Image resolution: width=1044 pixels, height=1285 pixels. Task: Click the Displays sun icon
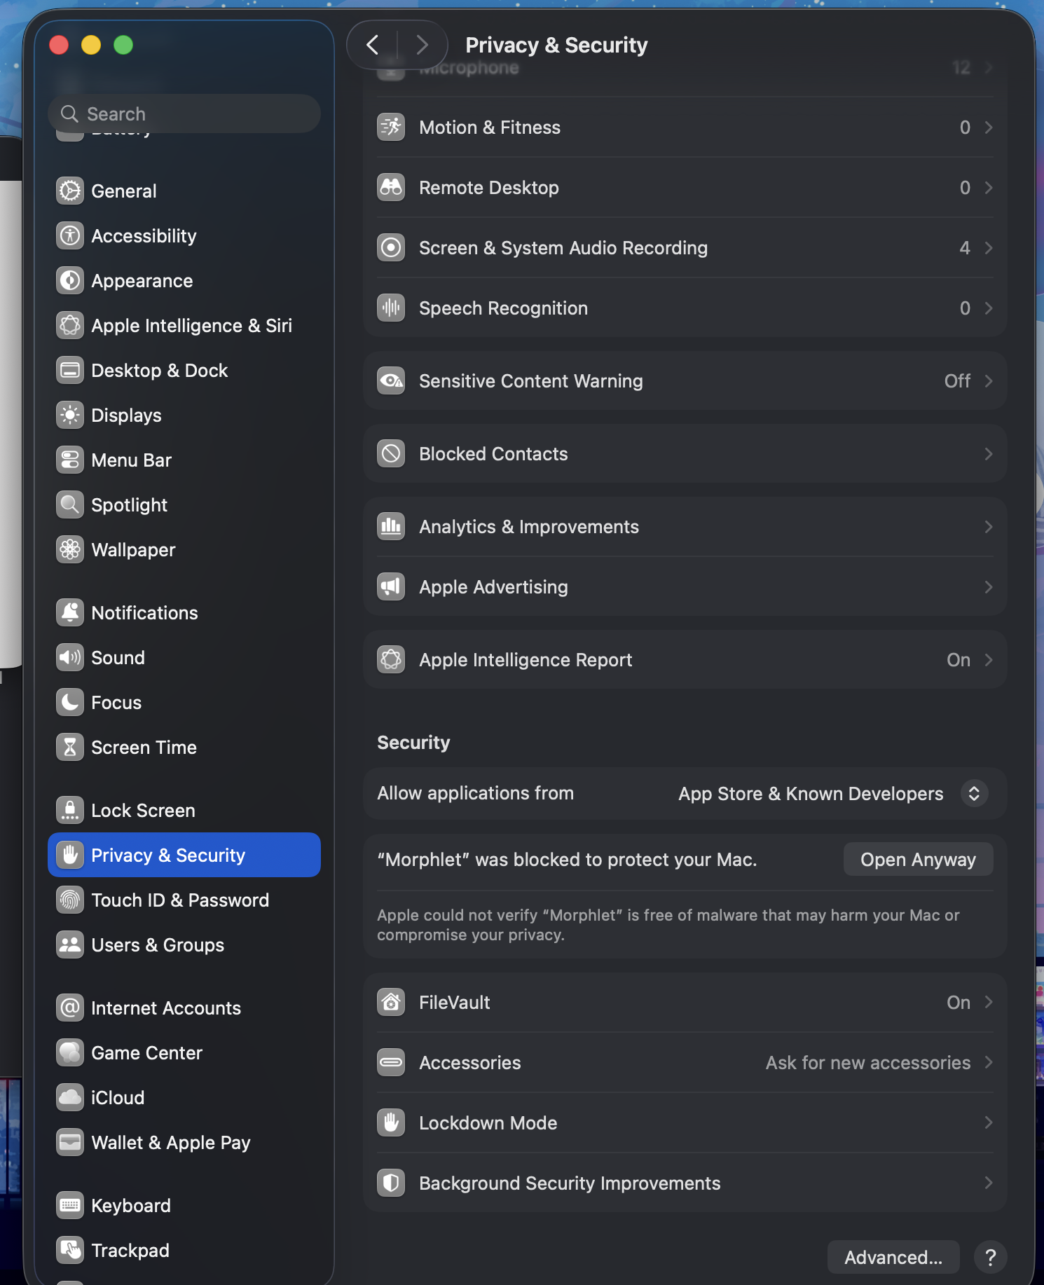coord(70,415)
